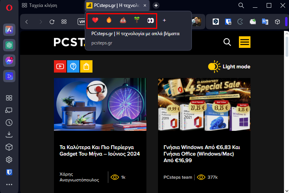Open the Google Translate extension
Viewport: 289px width, 193px height.
(265, 22)
